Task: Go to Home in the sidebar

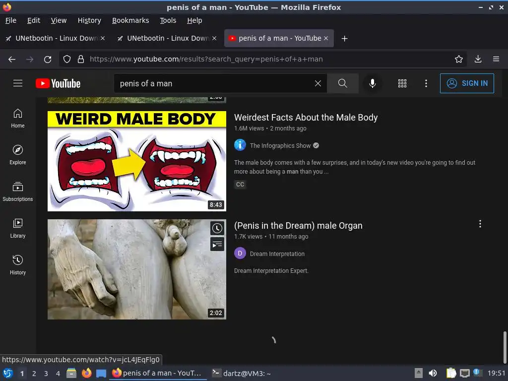Action: point(18,118)
